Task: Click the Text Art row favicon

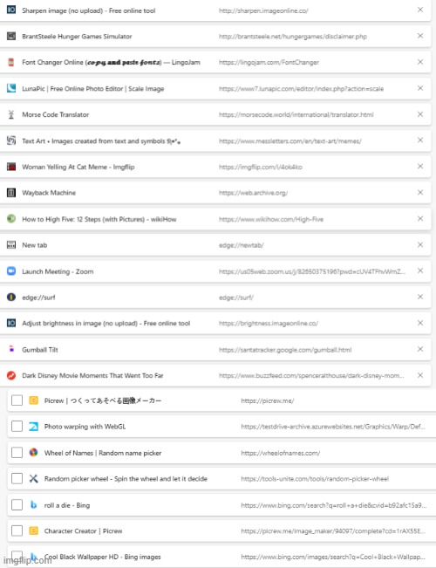Action: pos(11,140)
